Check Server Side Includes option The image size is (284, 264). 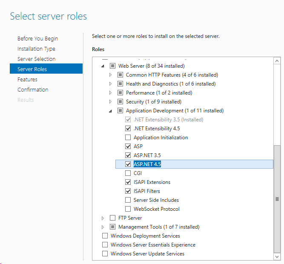128,200
